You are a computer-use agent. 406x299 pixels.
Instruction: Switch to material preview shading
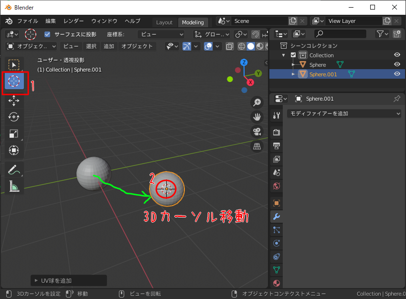(x=259, y=46)
